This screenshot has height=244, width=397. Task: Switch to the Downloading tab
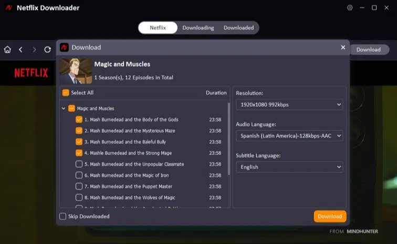pos(198,28)
